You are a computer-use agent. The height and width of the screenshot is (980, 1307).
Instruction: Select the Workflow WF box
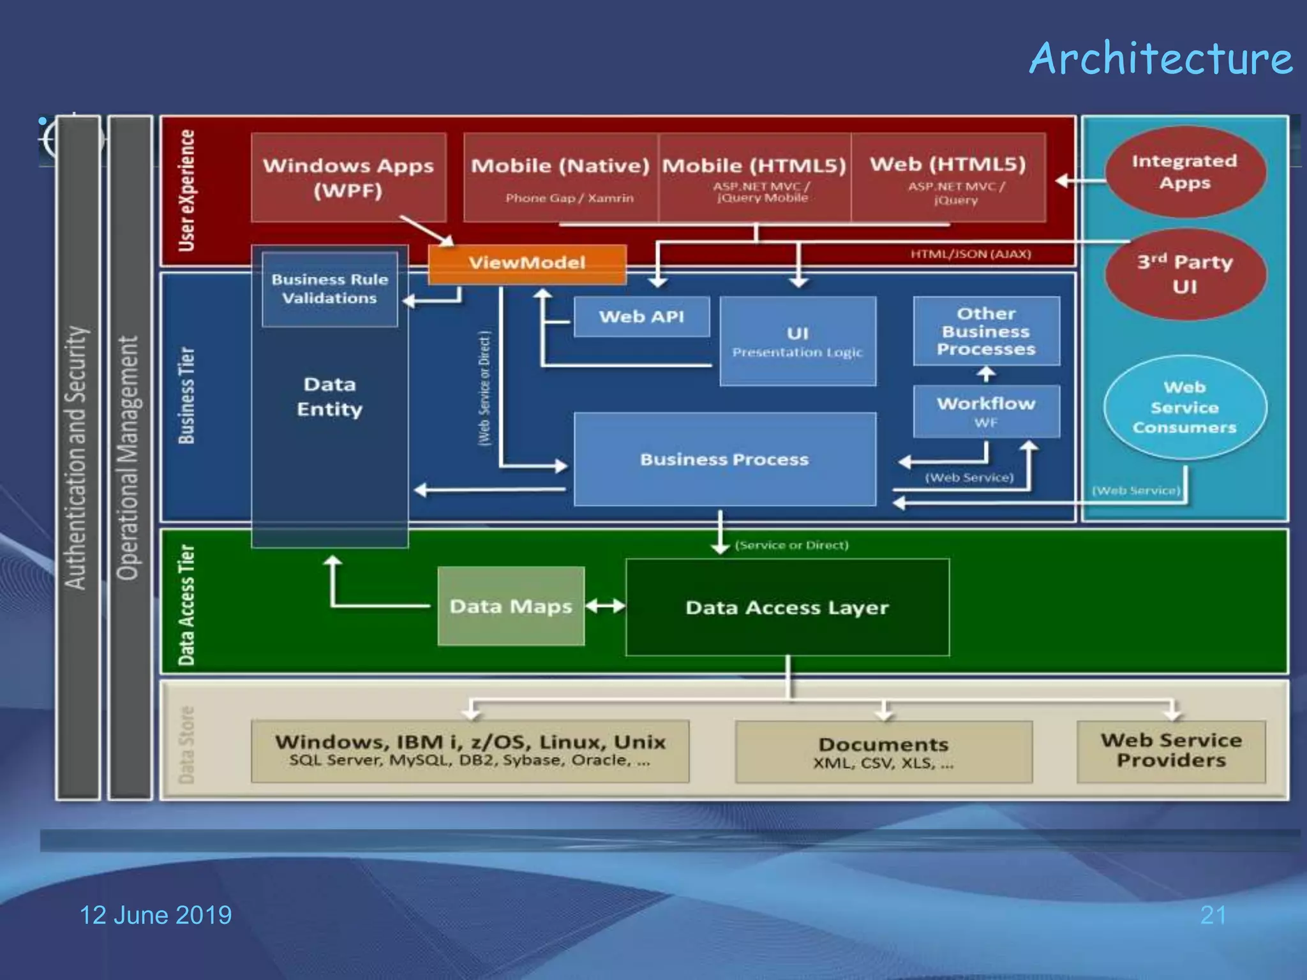pyautogui.click(x=986, y=411)
